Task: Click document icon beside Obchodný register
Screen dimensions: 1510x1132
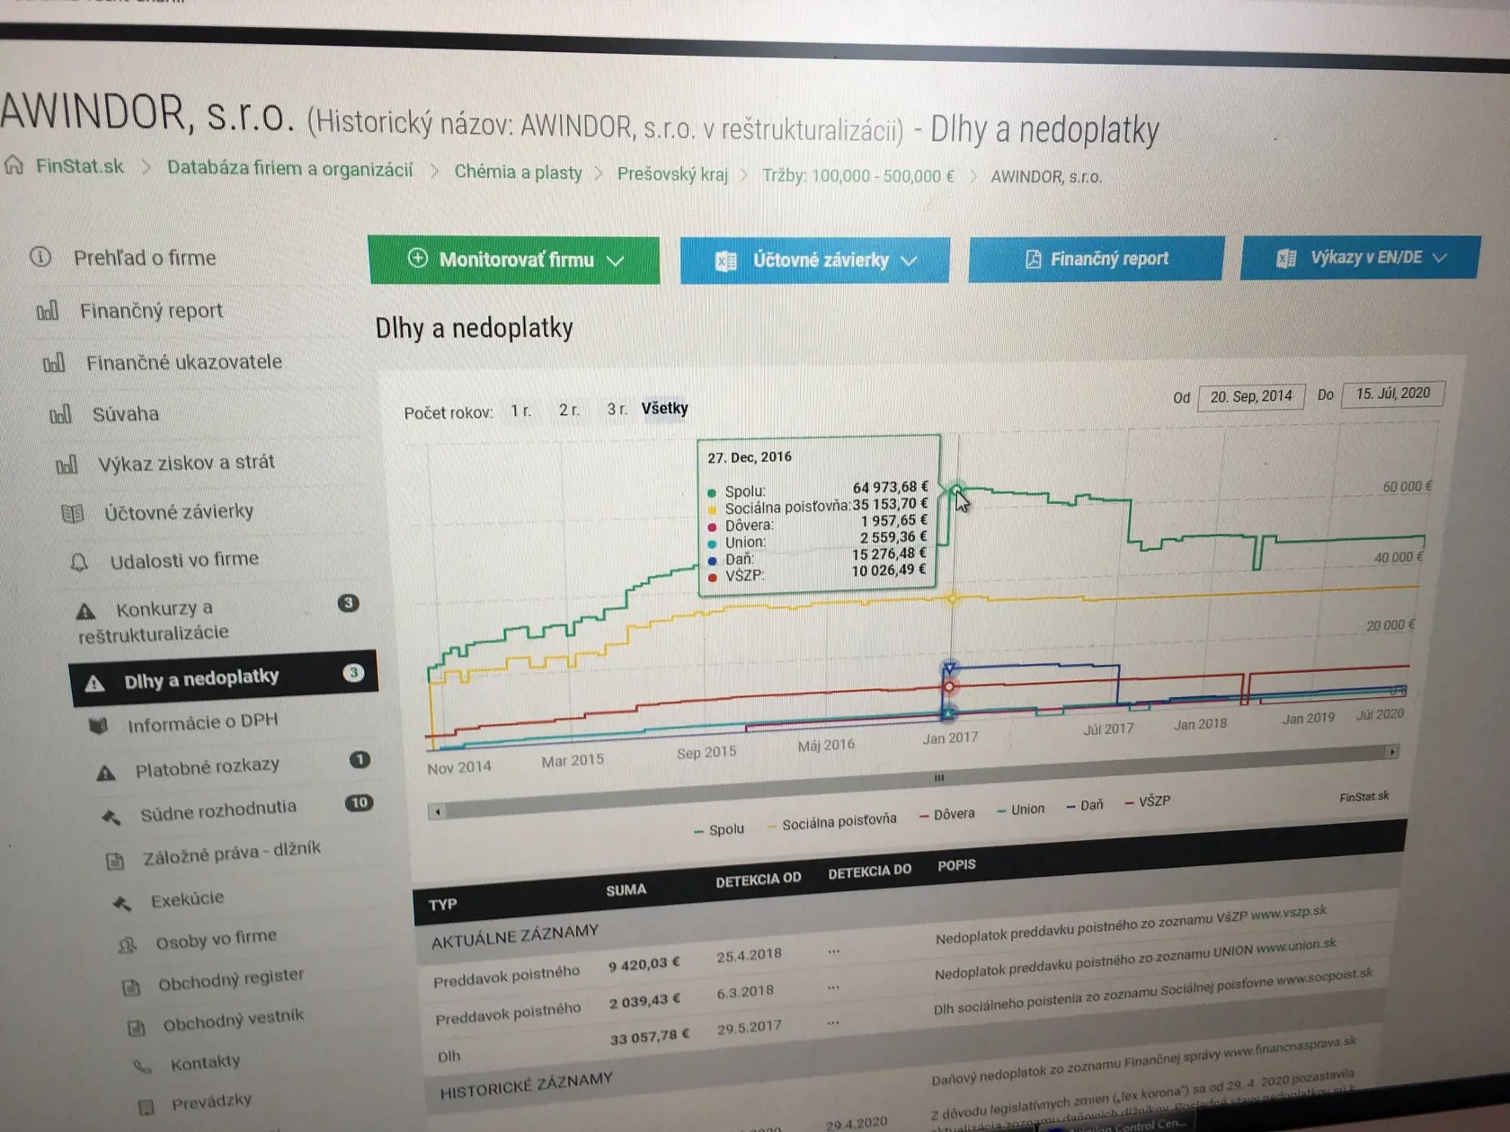Action: click(x=131, y=987)
